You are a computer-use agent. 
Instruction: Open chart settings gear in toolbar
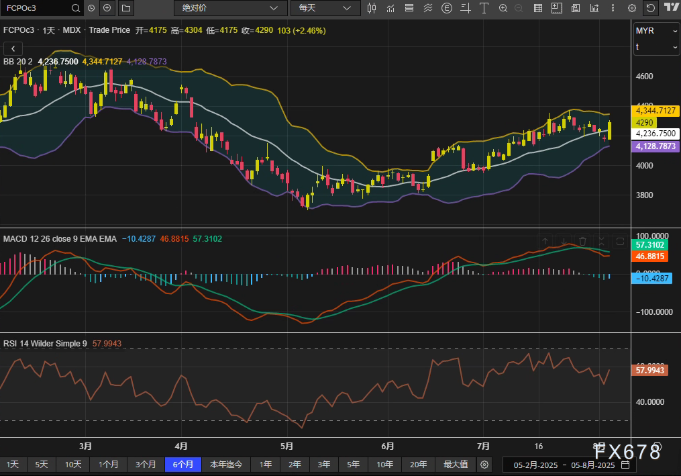tap(631, 8)
